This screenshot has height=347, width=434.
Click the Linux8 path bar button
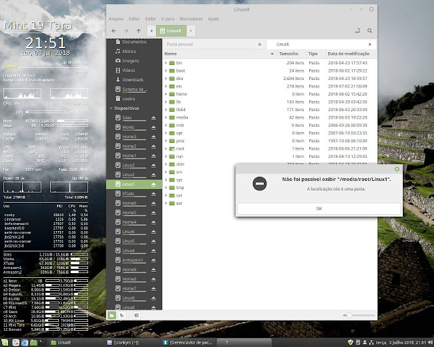click(171, 30)
